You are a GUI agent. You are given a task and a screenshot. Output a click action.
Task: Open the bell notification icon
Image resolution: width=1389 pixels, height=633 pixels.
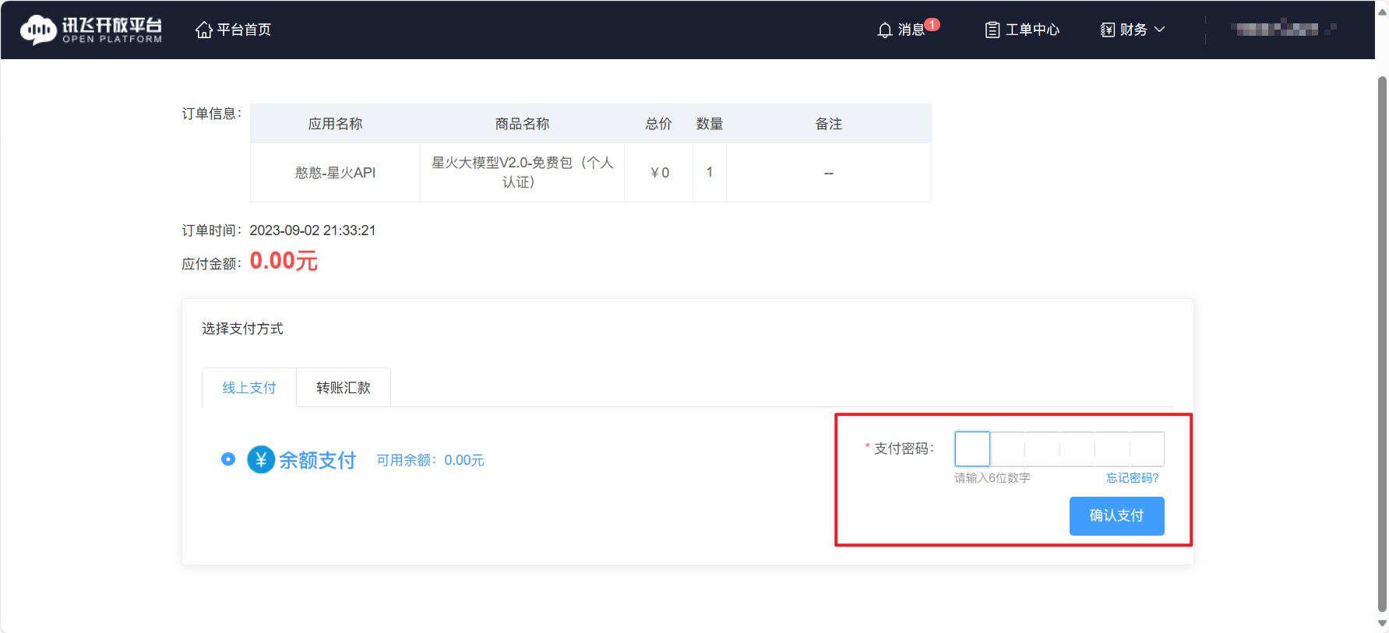[884, 30]
